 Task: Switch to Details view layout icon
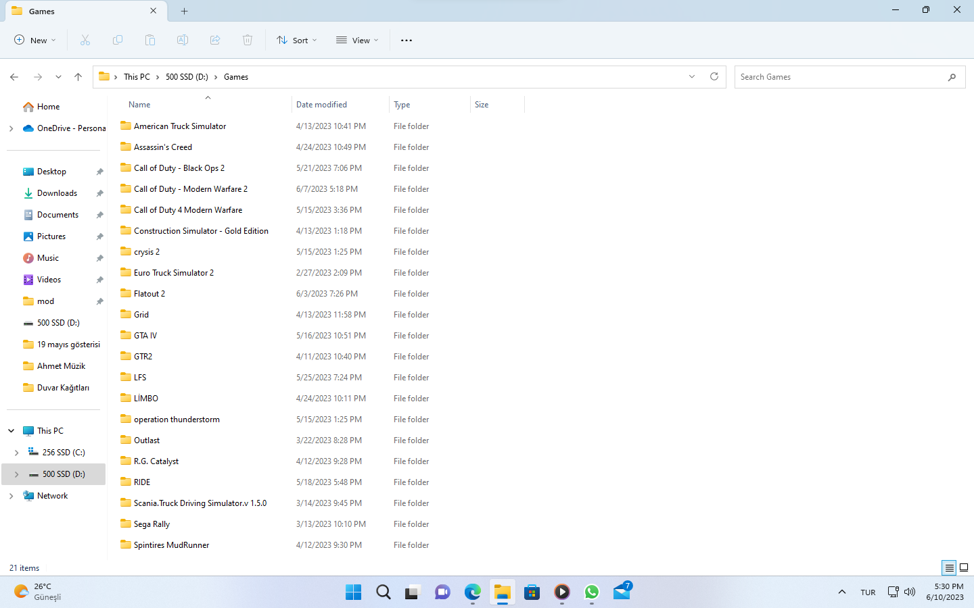[950, 567]
